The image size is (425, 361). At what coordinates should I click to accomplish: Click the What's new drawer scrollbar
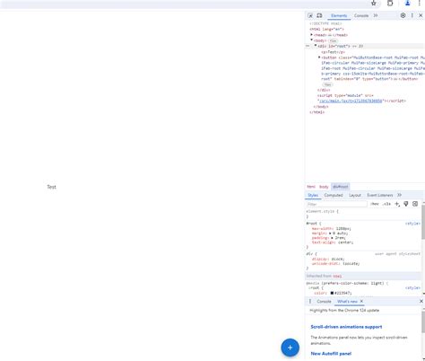[x=423, y=321]
